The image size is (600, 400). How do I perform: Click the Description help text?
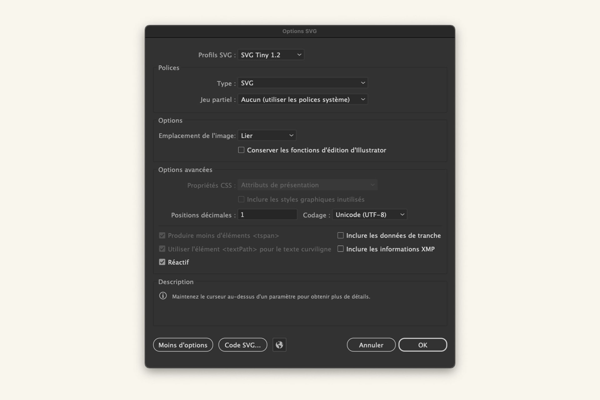click(x=271, y=297)
